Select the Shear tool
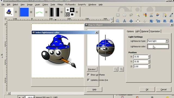The image size is (174, 98). coord(165,21)
